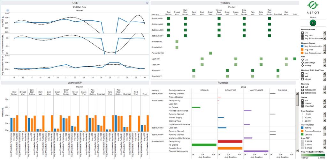The image size is (327, 160).
Task: Open the OEE panel pop-out icon
Action: pos(147,3)
